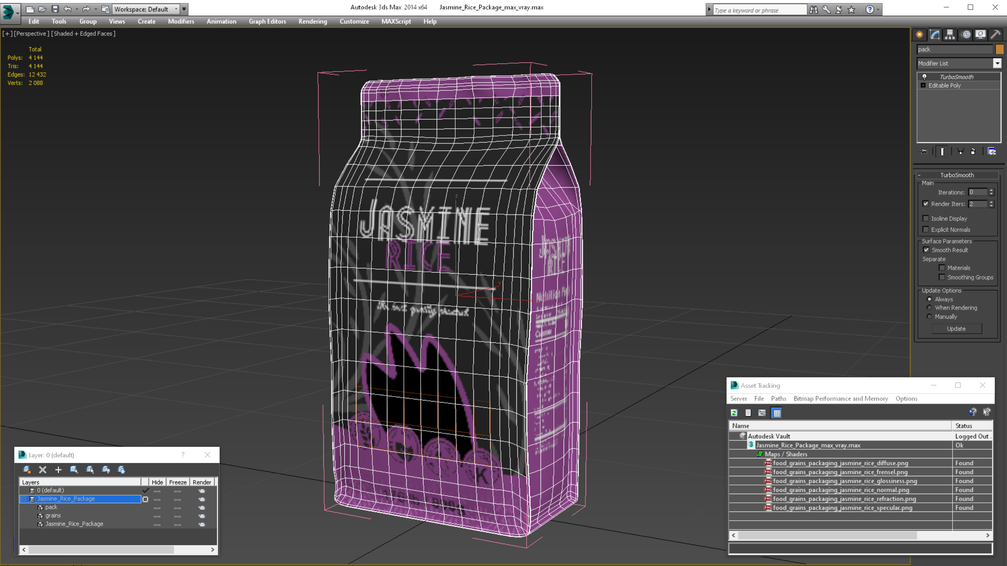Open the Modifier List dropdown
This screenshot has width=1007, height=566.
tap(997, 63)
